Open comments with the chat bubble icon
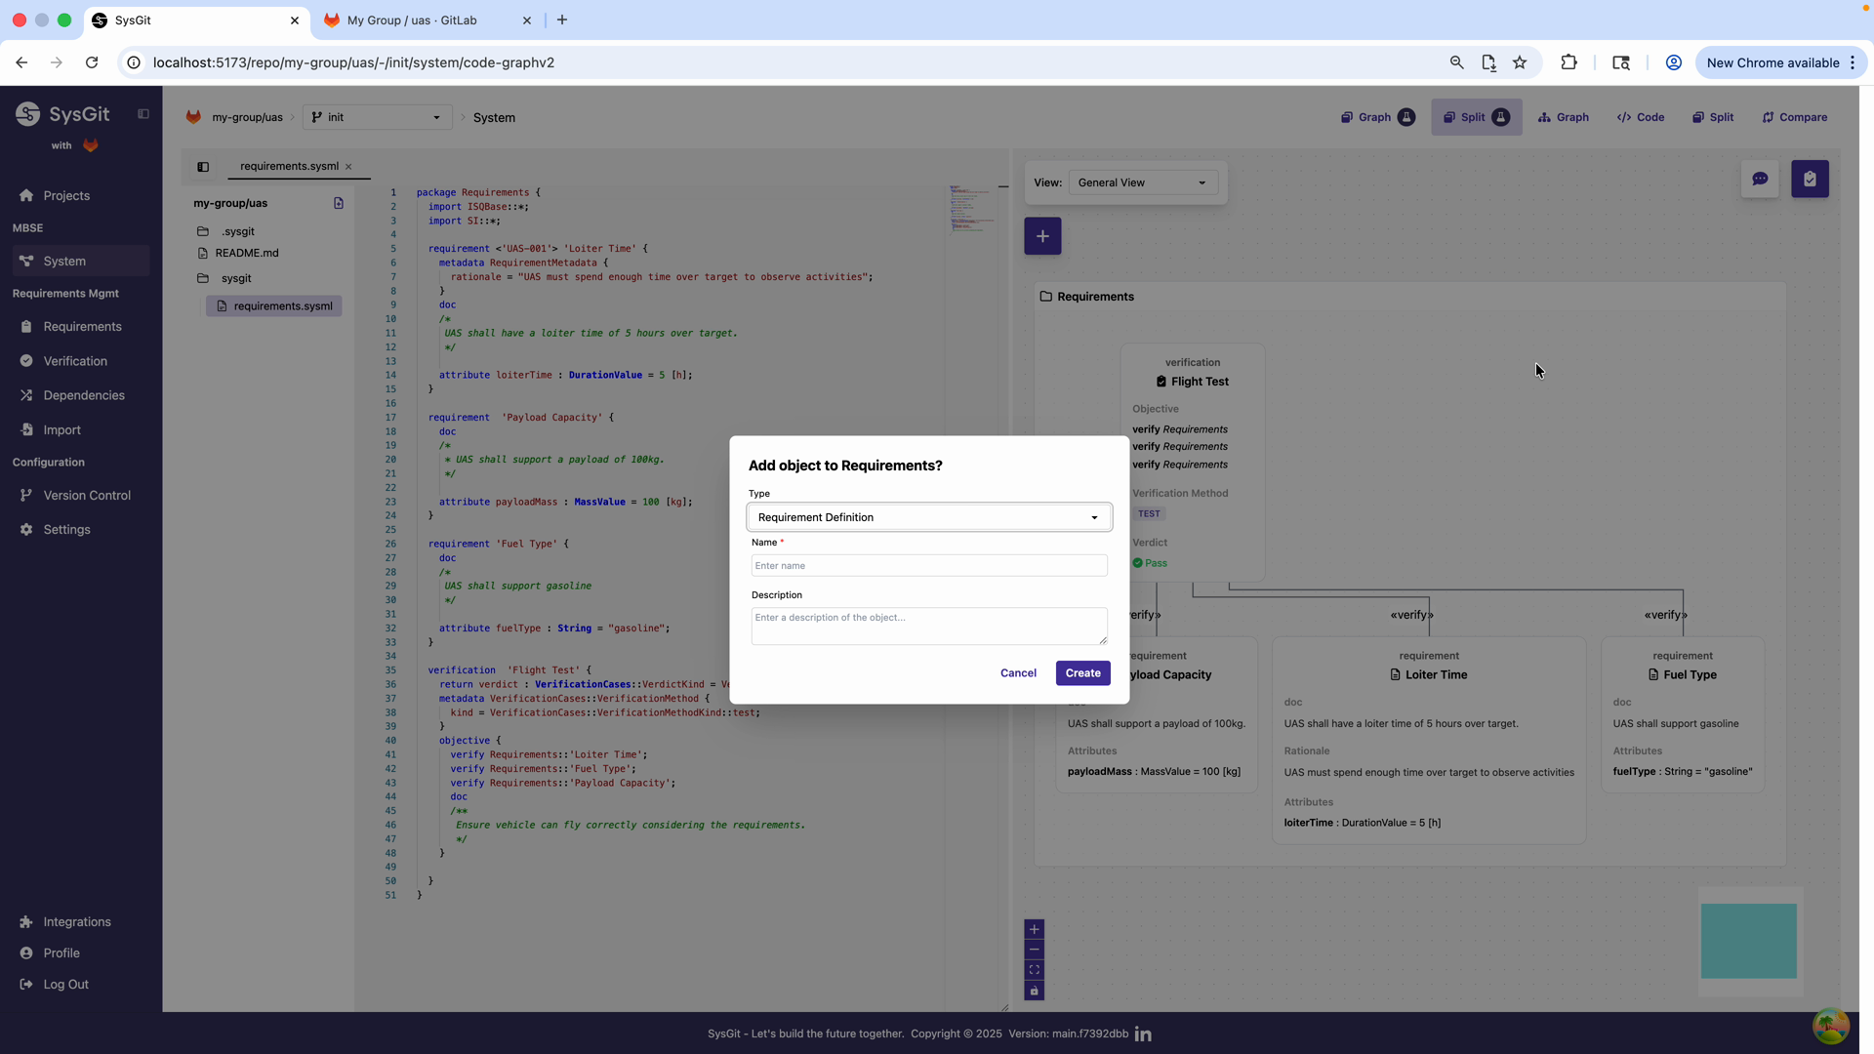Viewport: 1874px width, 1054px height. (1761, 179)
